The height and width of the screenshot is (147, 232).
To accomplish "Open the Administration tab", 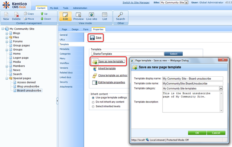I will (80, 8).
